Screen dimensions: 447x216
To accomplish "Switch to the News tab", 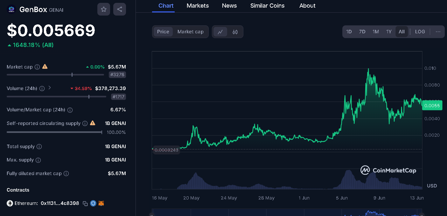I will click(229, 6).
